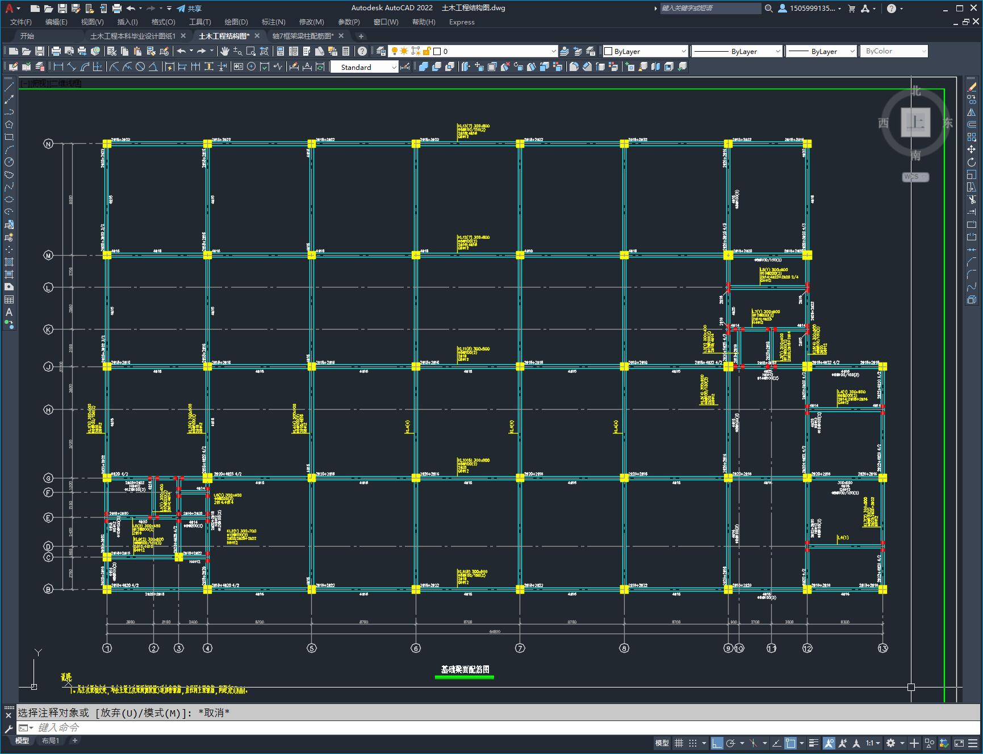The height and width of the screenshot is (754, 983).
Task: Toggle grid display in status bar
Action: click(x=679, y=743)
